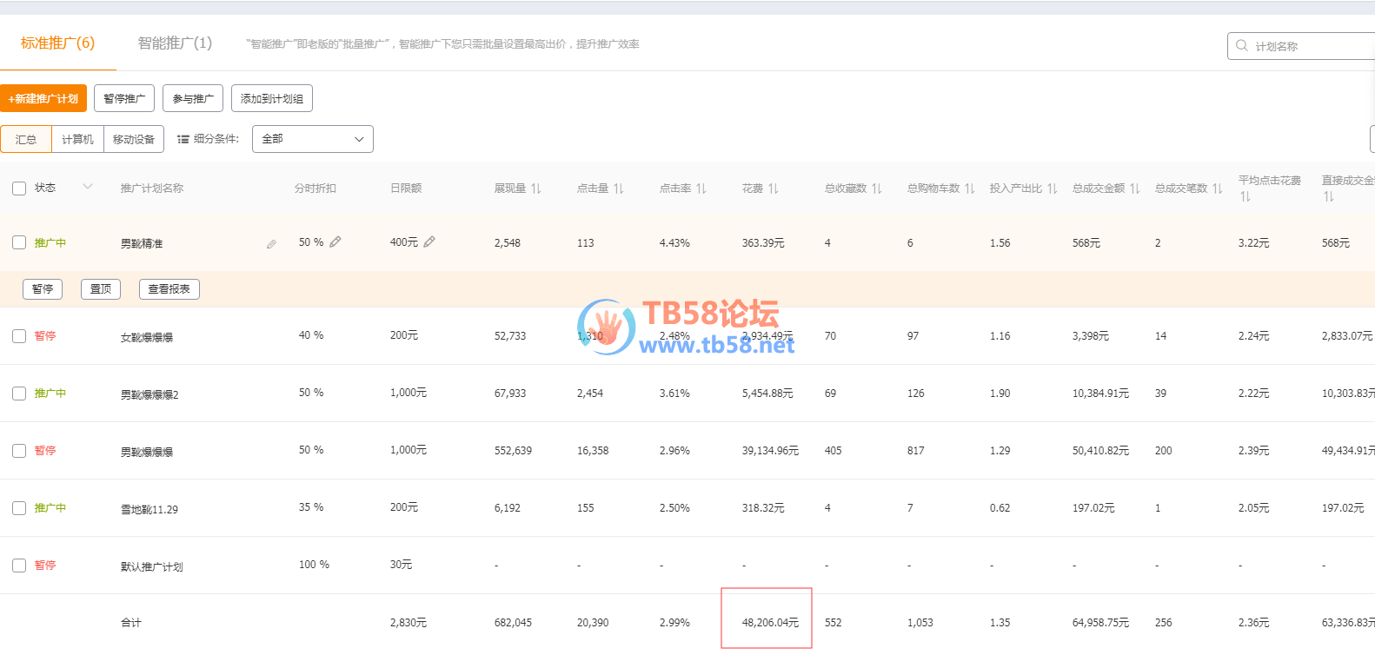The width and height of the screenshot is (1375, 655).
Task: Sort by 总成交金额 column arrows
Action: click(x=1135, y=189)
